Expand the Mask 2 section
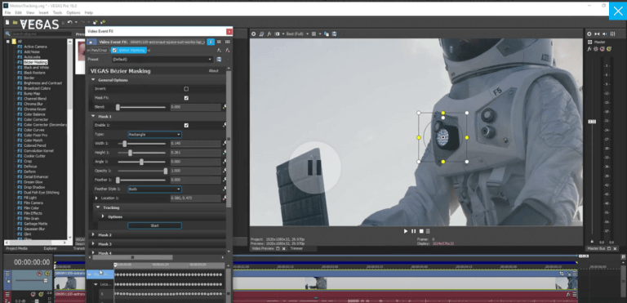The height and width of the screenshot is (303, 627). coord(93,235)
